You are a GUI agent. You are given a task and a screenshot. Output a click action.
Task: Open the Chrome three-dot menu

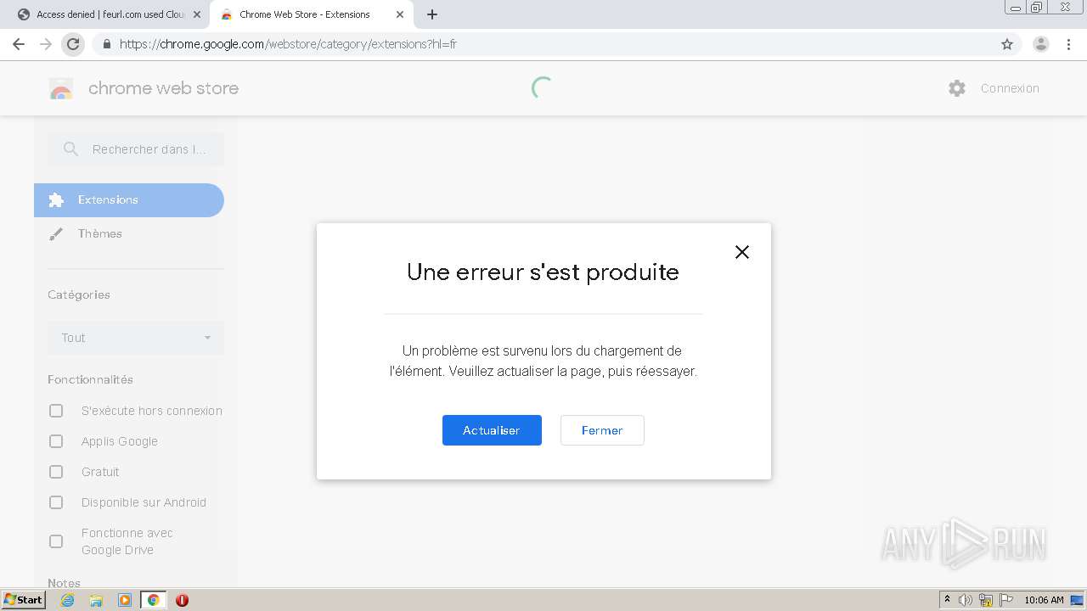click(x=1069, y=44)
